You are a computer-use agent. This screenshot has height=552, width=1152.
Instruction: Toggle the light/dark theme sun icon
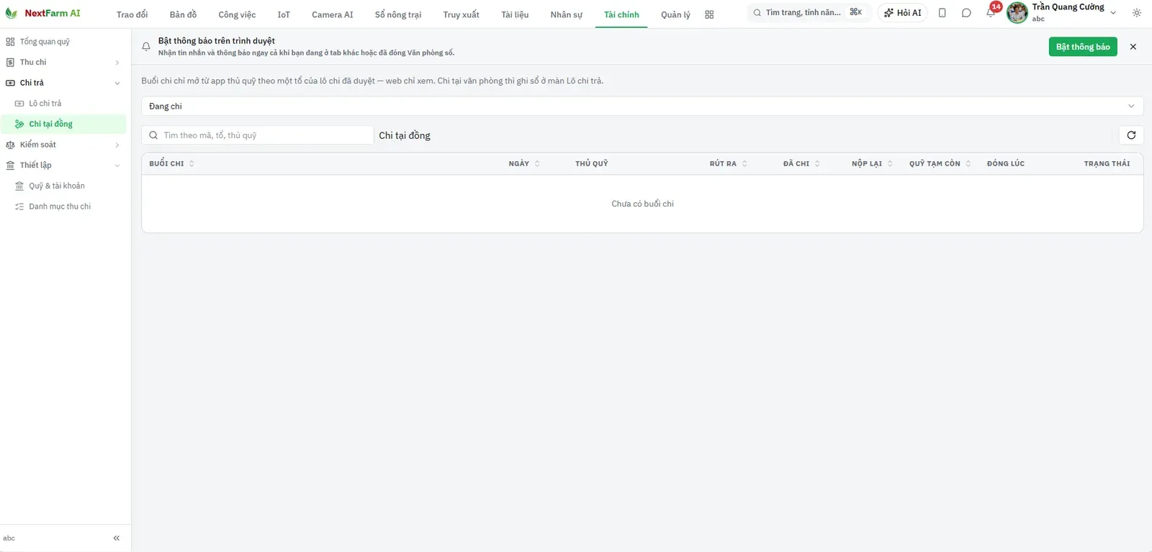(1137, 13)
